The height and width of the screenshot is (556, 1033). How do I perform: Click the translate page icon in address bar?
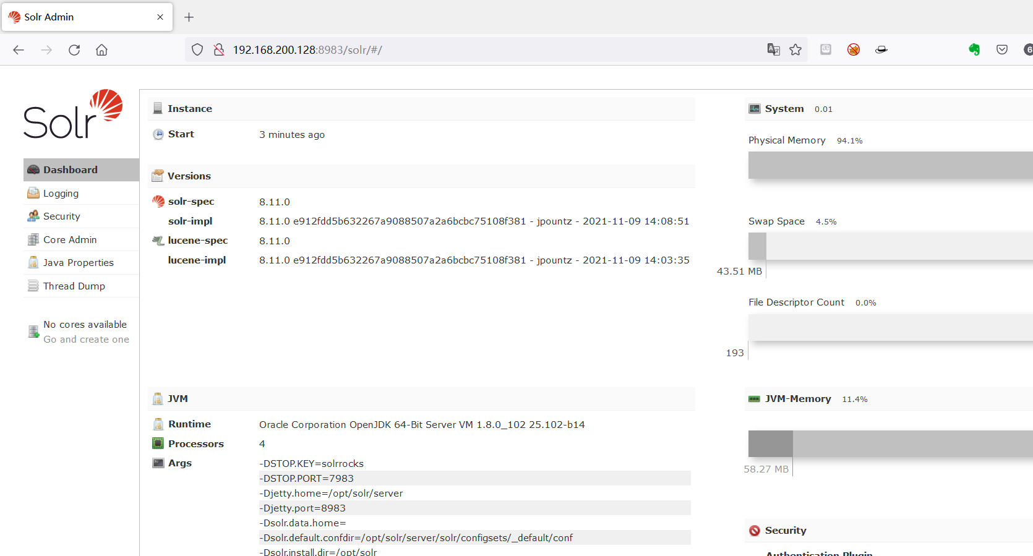(773, 50)
